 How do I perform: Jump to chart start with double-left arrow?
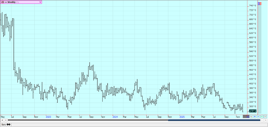coord(2,120)
